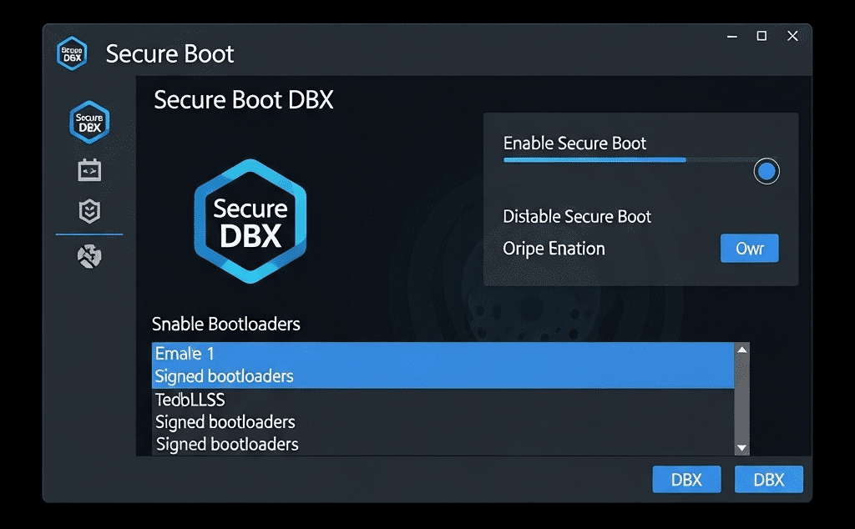855x529 pixels.
Task: Click the Oripe Enation label
Action: point(554,249)
